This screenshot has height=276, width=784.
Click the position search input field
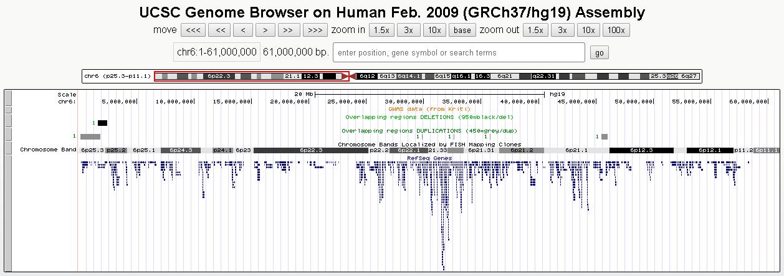click(x=459, y=53)
